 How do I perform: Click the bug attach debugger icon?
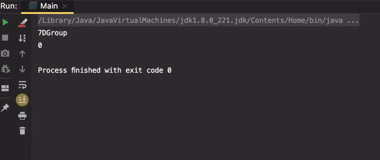[5, 69]
